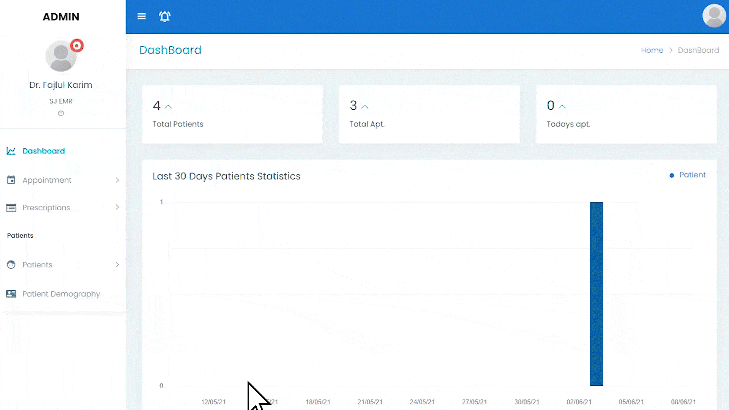Click the Patient Demography card icon
This screenshot has width=729, height=410.
(11, 294)
